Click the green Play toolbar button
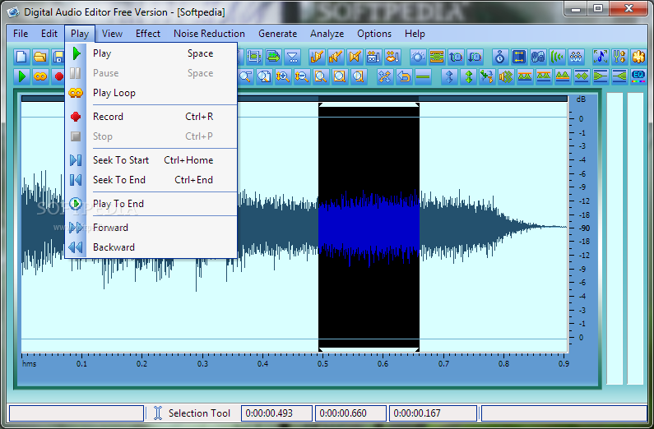The image size is (654, 429). [x=21, y=76]
